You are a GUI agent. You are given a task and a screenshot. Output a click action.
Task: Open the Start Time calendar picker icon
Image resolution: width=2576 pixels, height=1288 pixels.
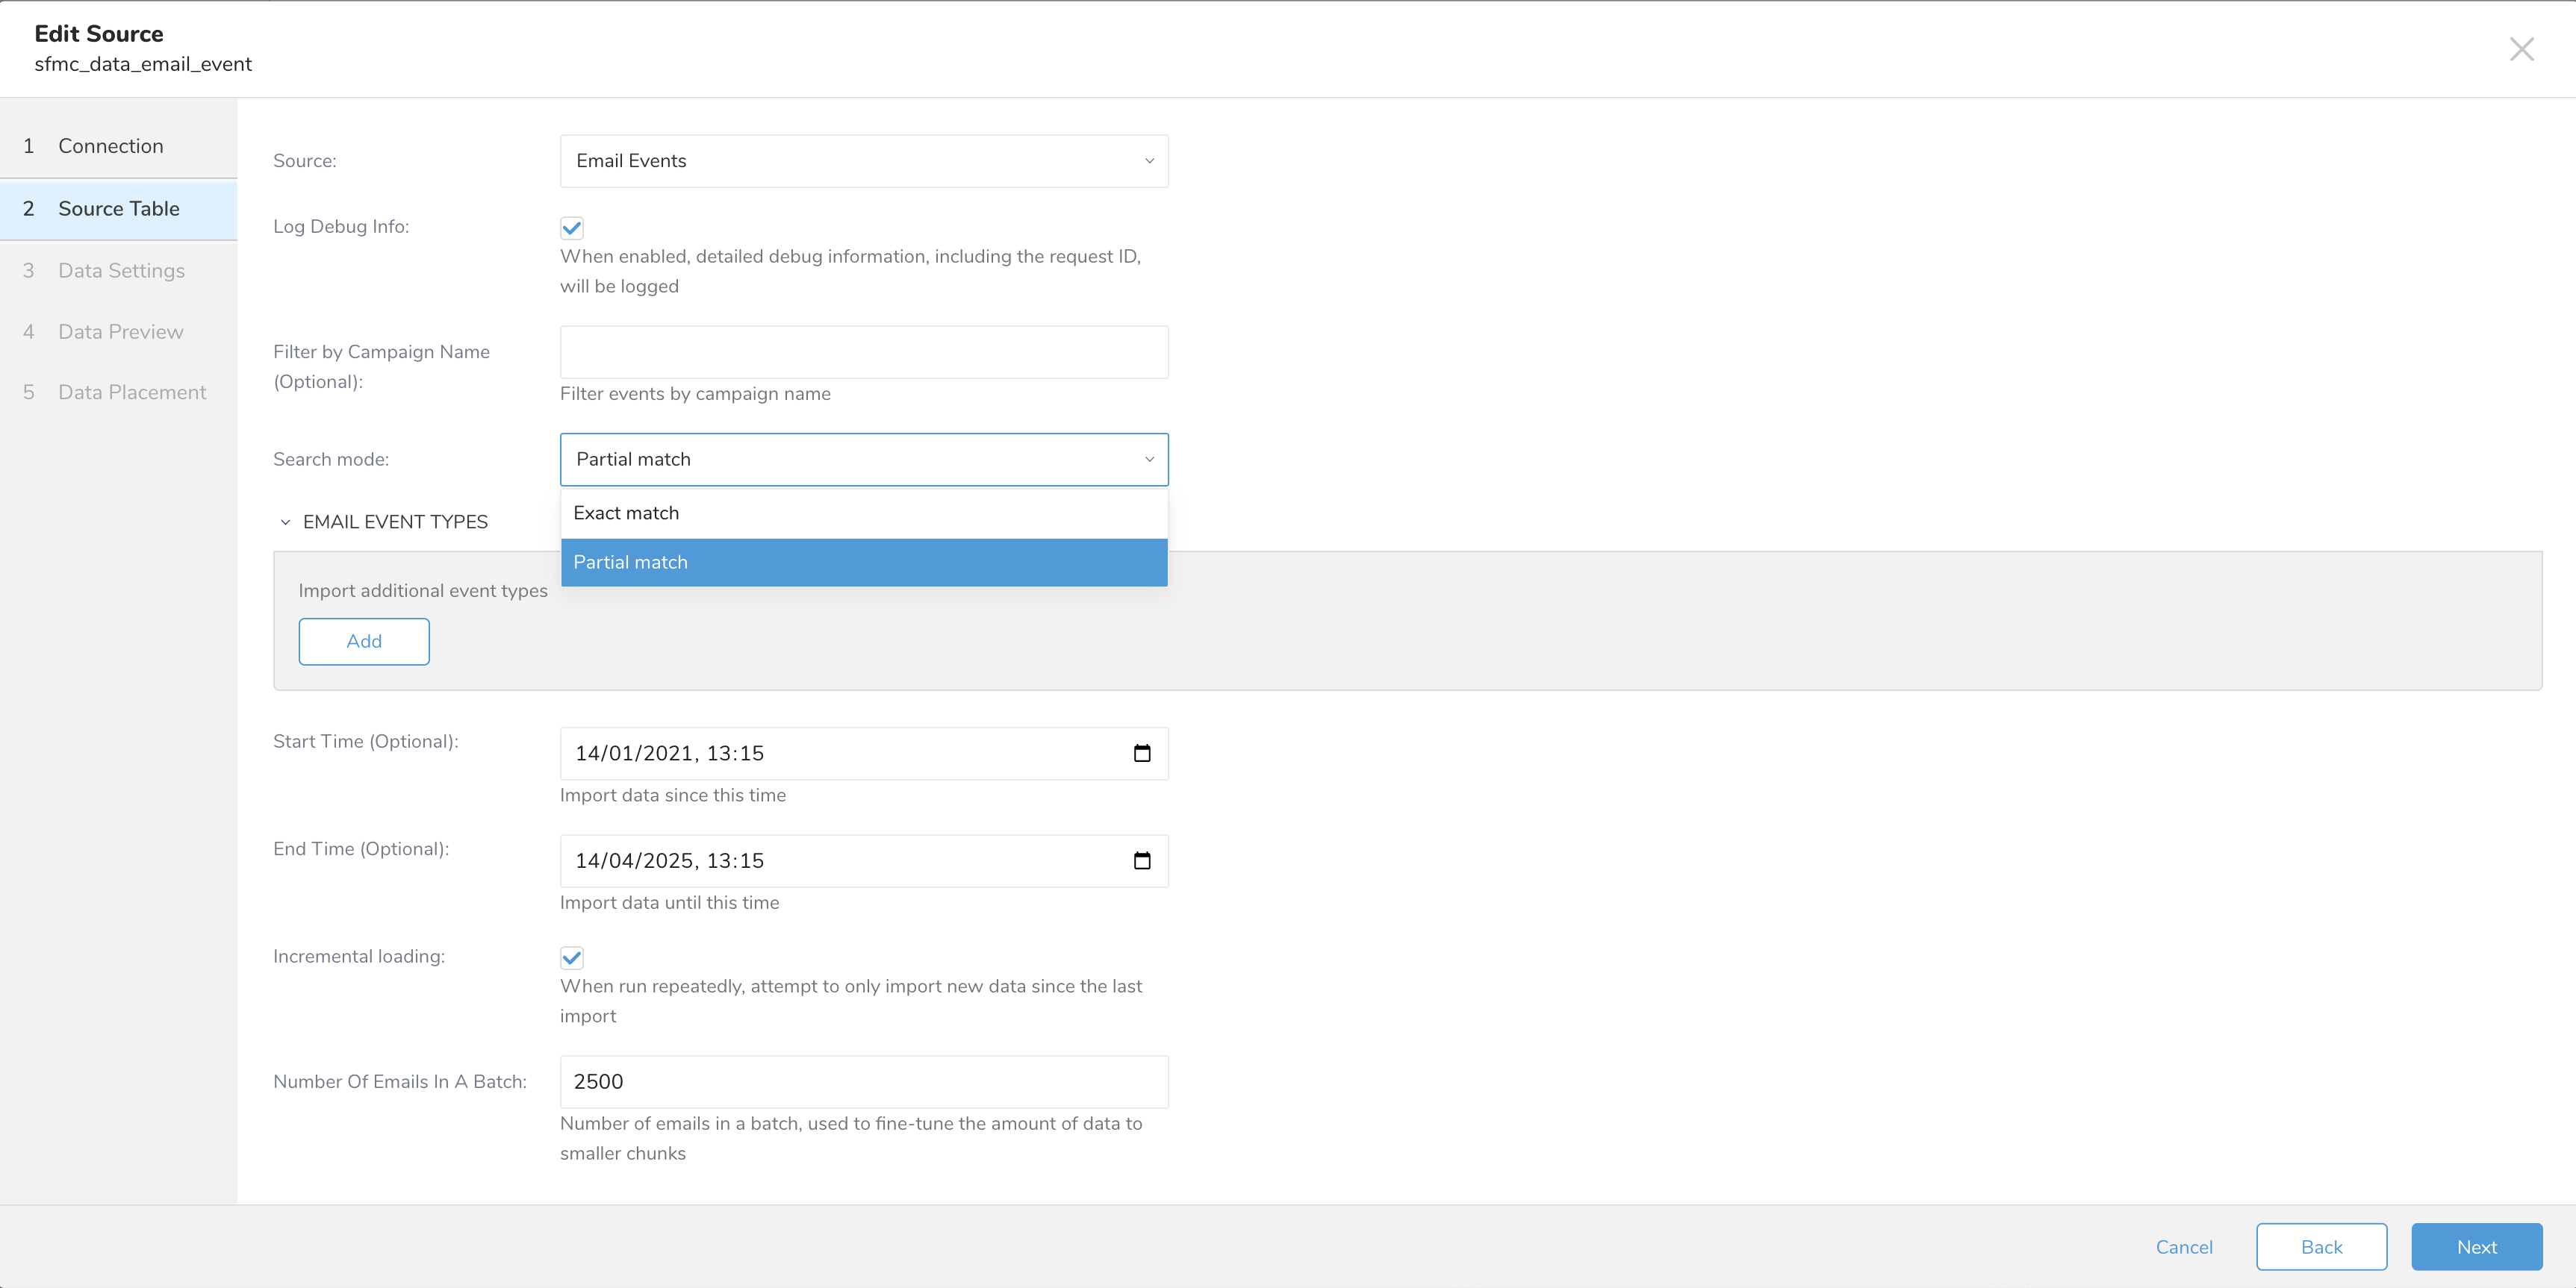[1142, 754]
